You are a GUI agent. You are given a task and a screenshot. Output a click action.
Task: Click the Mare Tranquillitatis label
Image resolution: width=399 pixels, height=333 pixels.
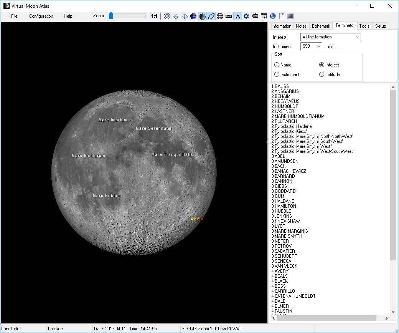[x=172, y=154]
